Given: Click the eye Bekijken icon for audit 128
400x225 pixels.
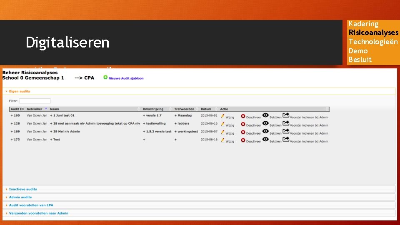Looking at the screenshot, I should [265, 123].
